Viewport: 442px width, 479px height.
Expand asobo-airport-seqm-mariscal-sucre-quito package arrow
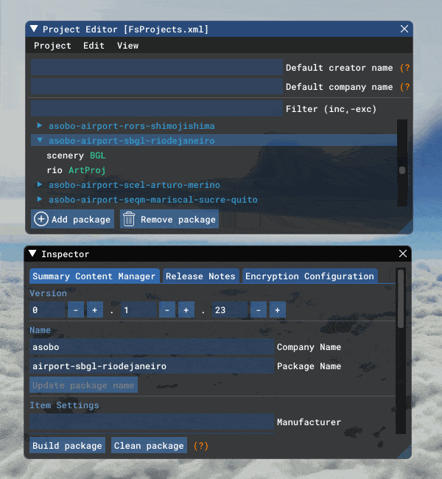click(x=39, y=199)
